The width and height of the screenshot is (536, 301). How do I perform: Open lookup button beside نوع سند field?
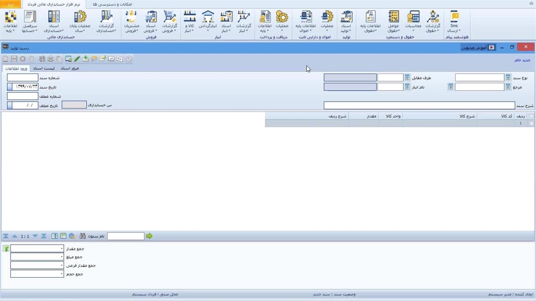(x=508, y=78)
